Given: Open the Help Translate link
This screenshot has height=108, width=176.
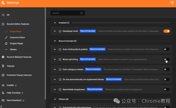Looking at the screenshot, I should (x=13, y=93).
